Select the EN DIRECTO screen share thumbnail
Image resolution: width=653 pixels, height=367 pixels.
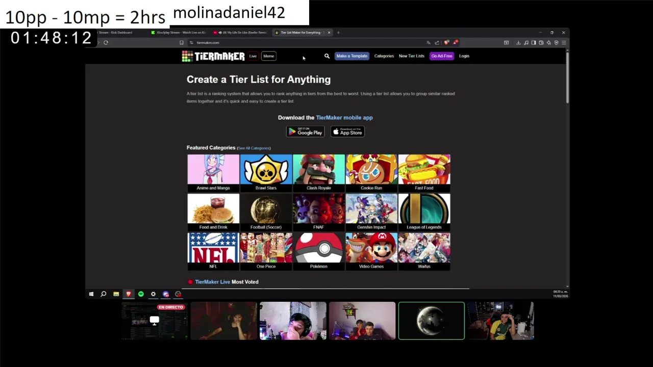pos(155,321)
